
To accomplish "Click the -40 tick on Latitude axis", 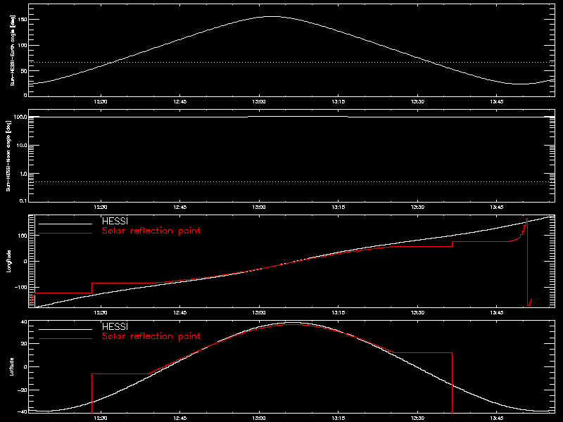I will point(23,411).
